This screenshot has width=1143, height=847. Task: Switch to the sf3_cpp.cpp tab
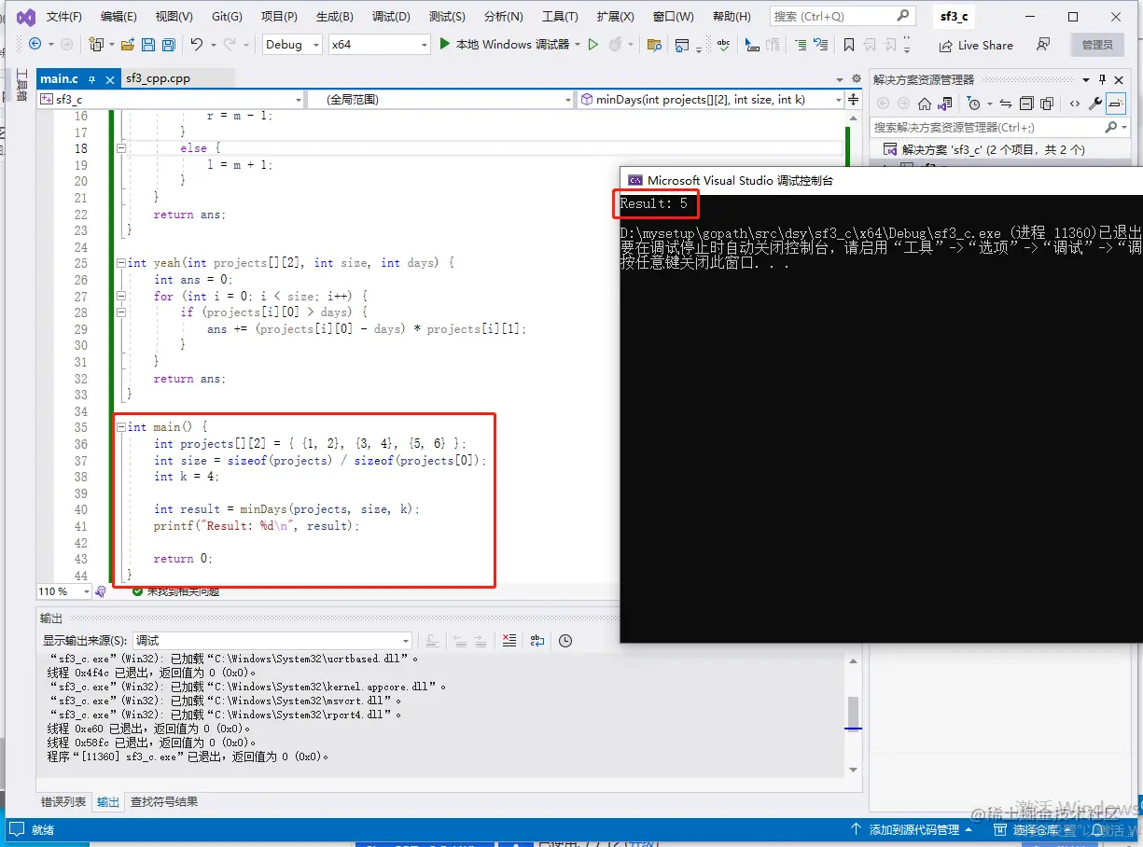click(158, 78)
